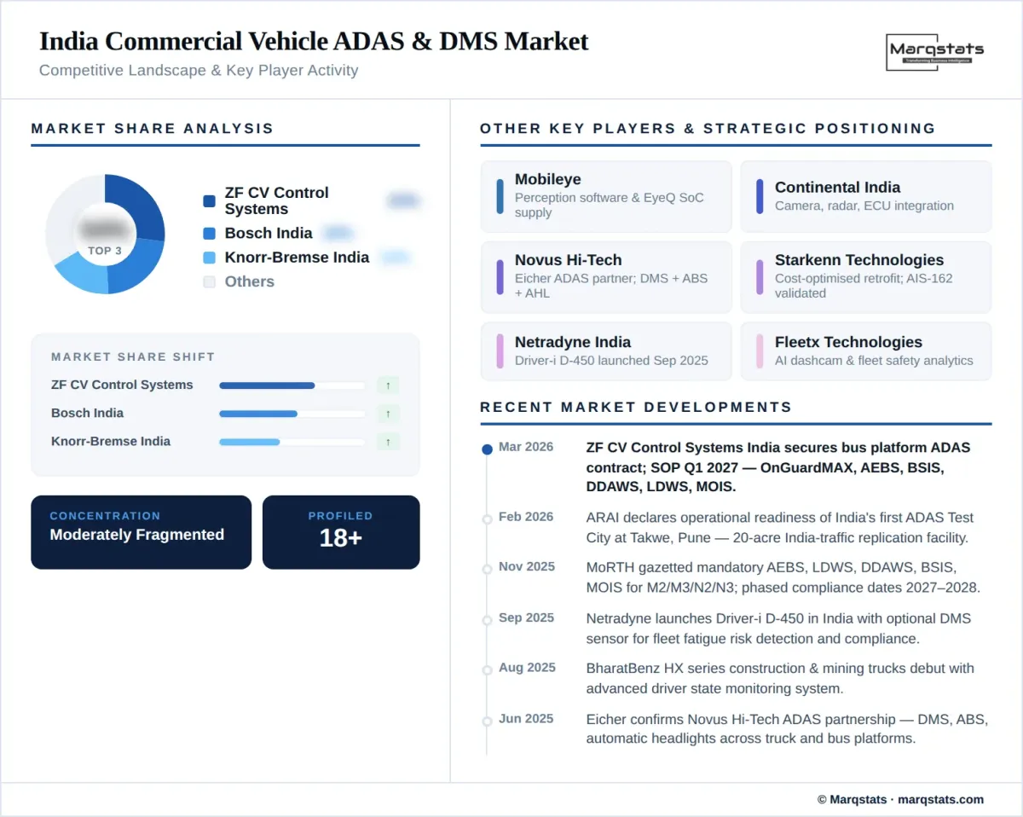Click the Knorr-Bremse India legend color square

click(x=209, y=258)
